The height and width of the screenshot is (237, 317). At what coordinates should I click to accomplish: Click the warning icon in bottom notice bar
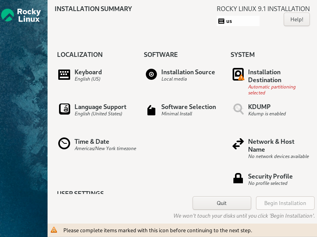pos(54,230)
